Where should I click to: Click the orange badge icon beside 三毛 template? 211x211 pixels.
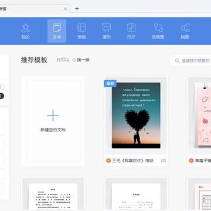[x=108, y=161]
